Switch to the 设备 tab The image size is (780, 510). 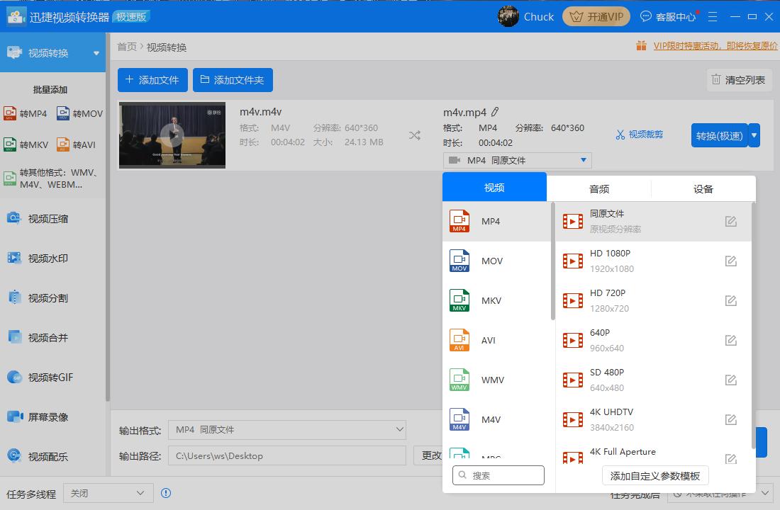click(703, 188)
